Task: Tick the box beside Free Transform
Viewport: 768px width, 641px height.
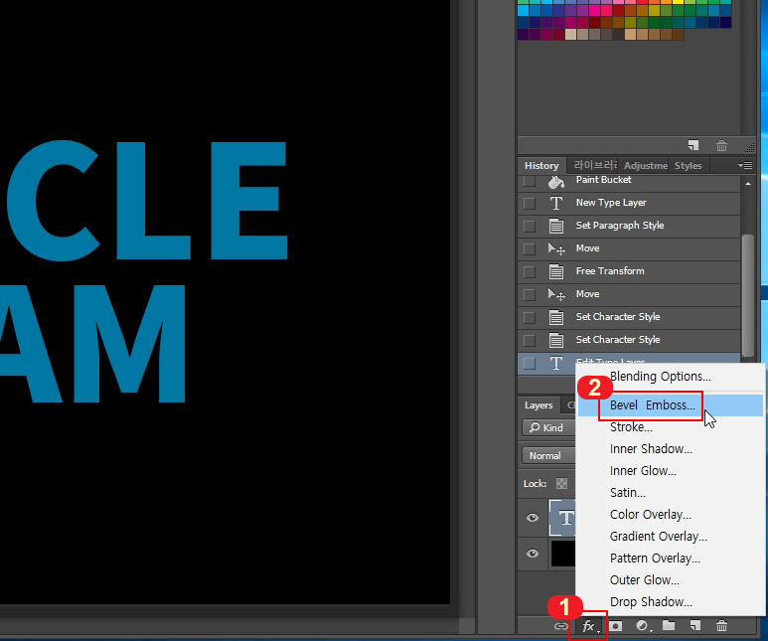Action: (x=529, y=271)
